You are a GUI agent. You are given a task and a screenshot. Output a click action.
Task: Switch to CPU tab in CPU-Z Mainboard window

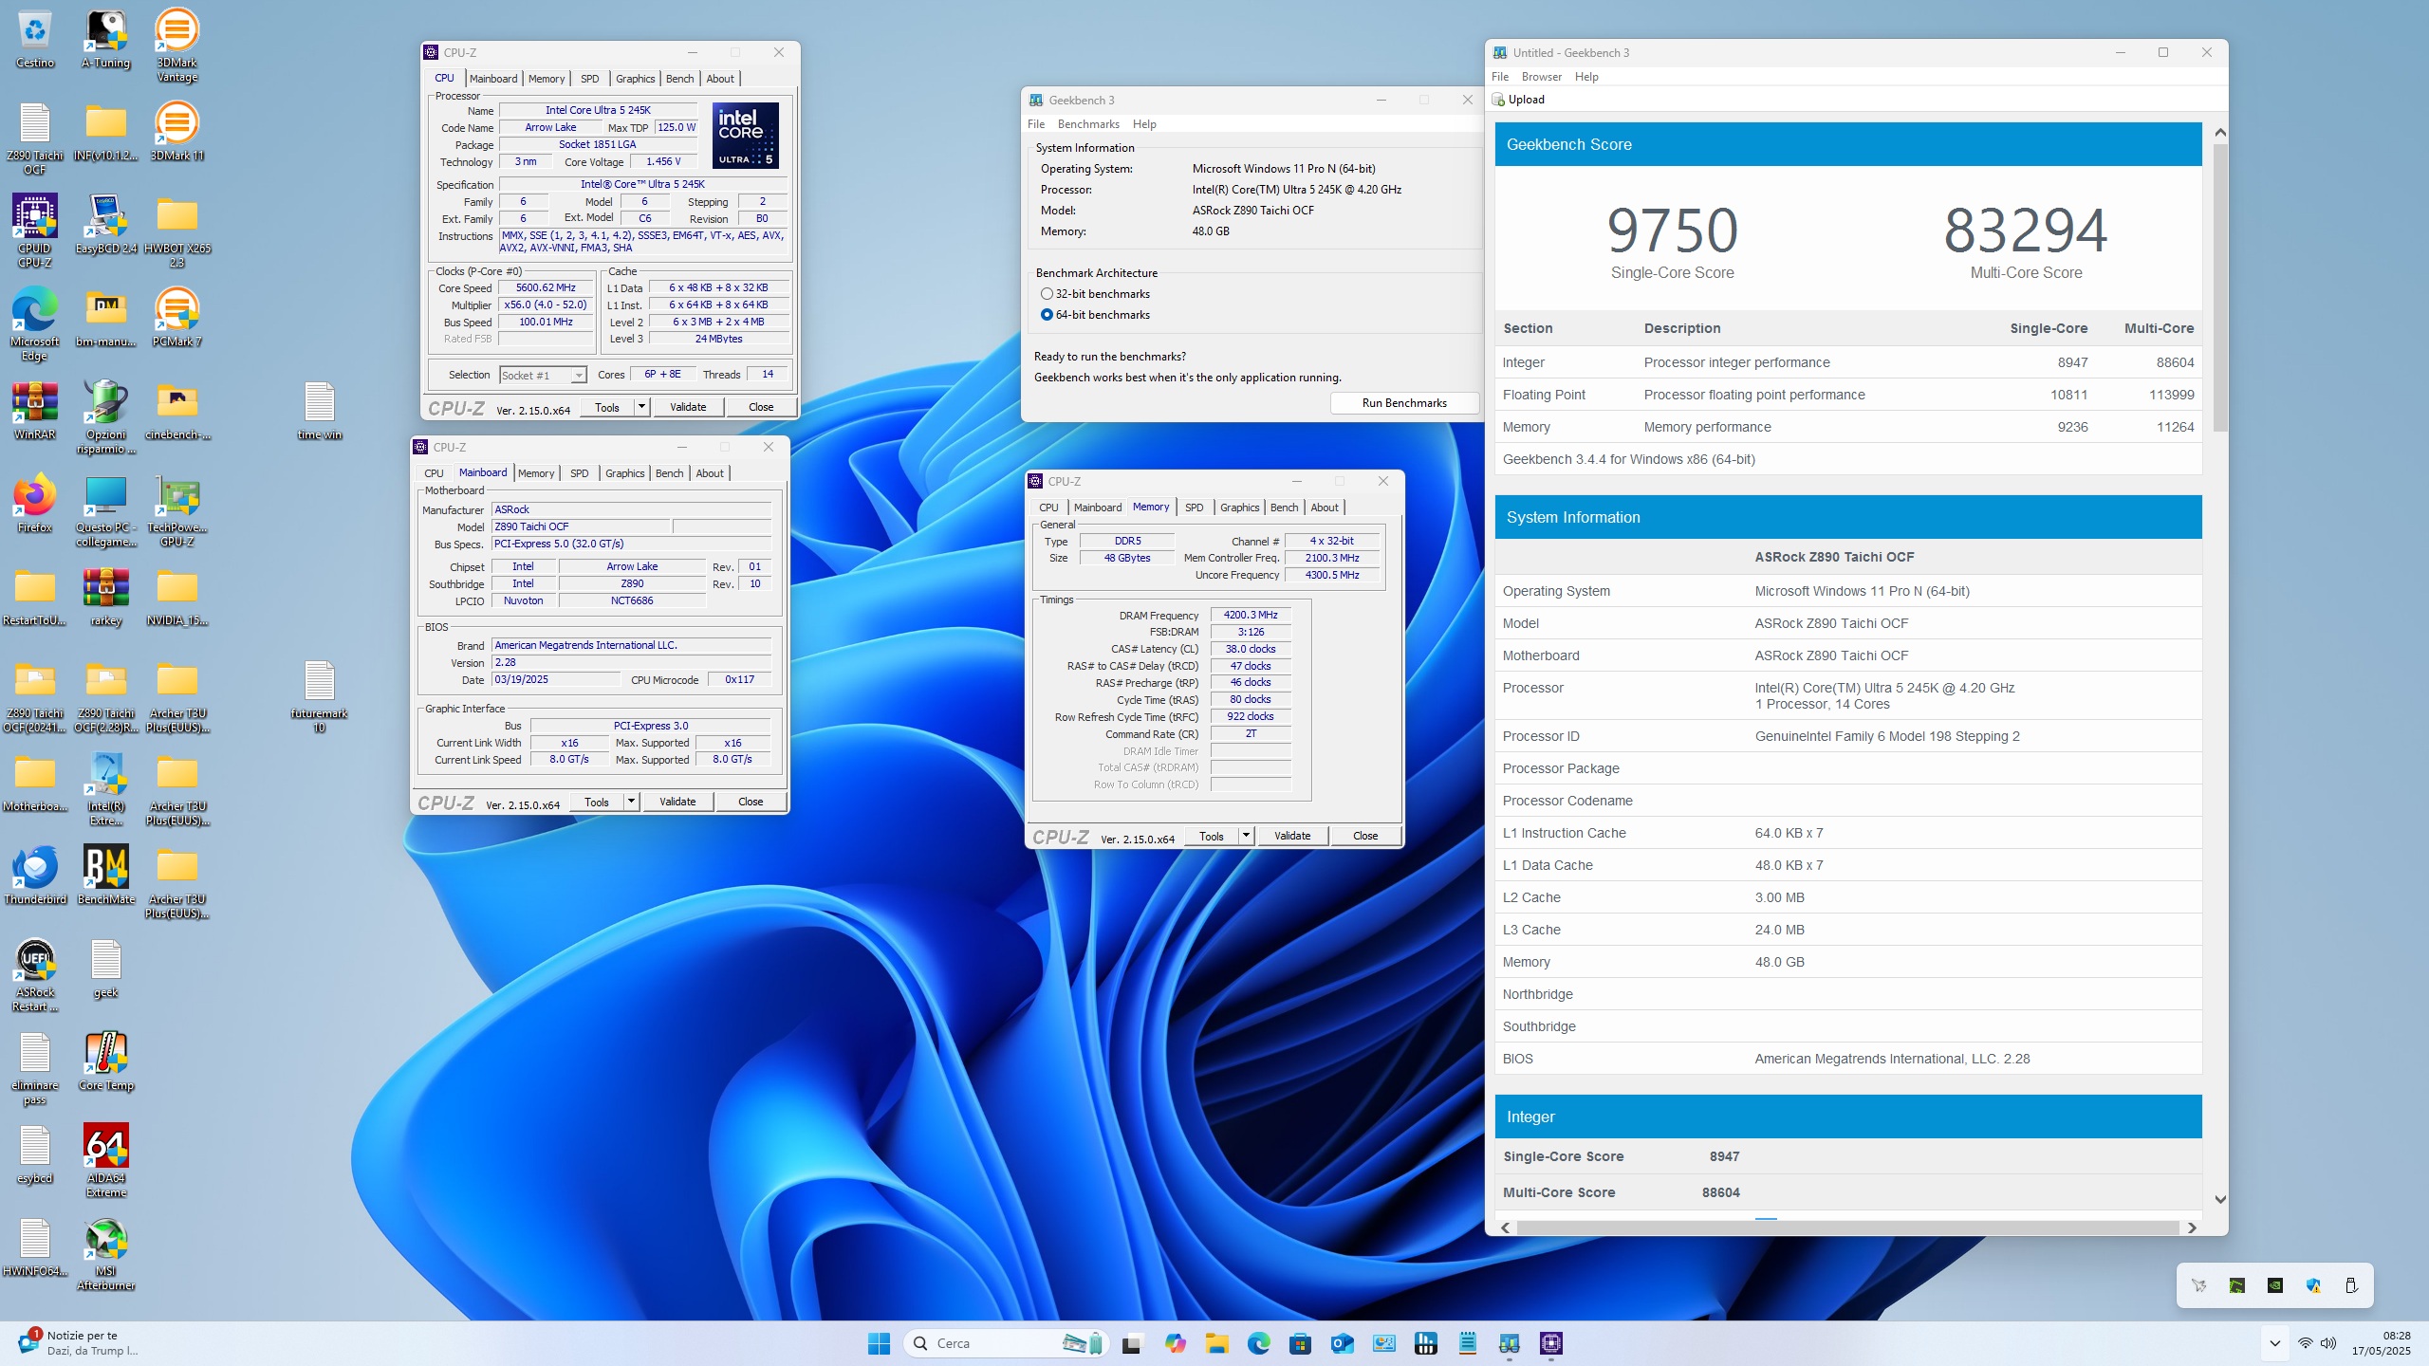[434, 473]
